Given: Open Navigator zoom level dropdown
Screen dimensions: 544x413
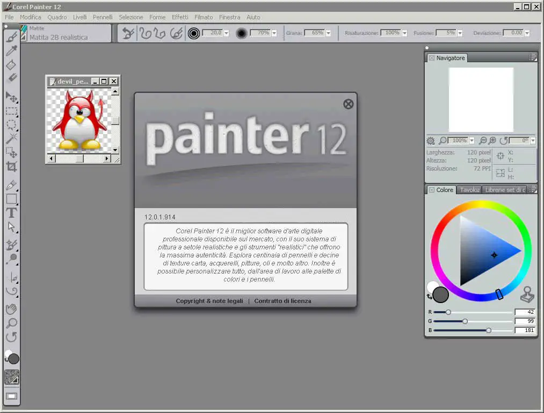Looking at the screenshot, I should tap(472, 141).
